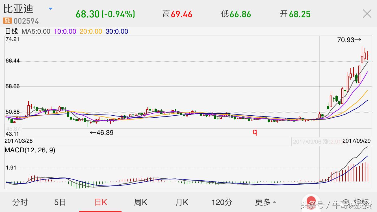This screenshot has width=377, height=212.
Task: Switch to the 周K weekly chart tab
Action: click(140, 202)
